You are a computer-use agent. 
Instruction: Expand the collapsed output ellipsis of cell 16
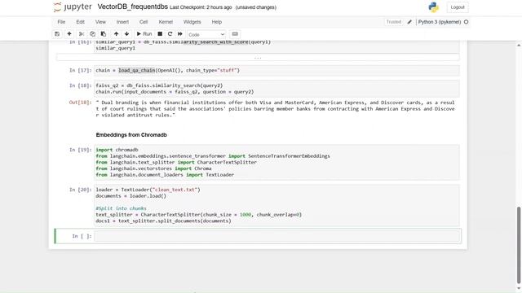tap(258, 58)
